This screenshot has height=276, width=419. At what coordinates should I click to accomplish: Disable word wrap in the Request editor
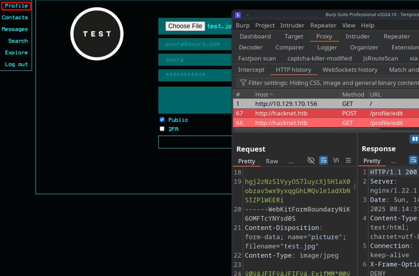coord(324,160)
